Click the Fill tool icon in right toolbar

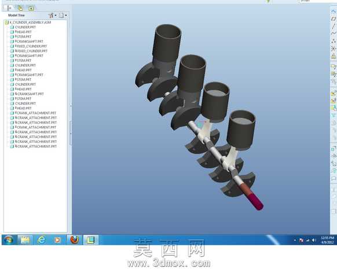click(x=334, y=178)
